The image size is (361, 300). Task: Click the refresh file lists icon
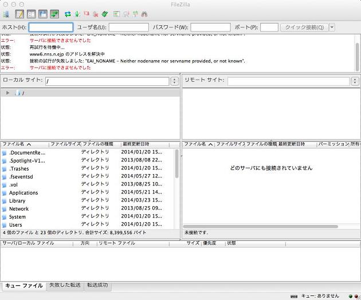[68, 14]
